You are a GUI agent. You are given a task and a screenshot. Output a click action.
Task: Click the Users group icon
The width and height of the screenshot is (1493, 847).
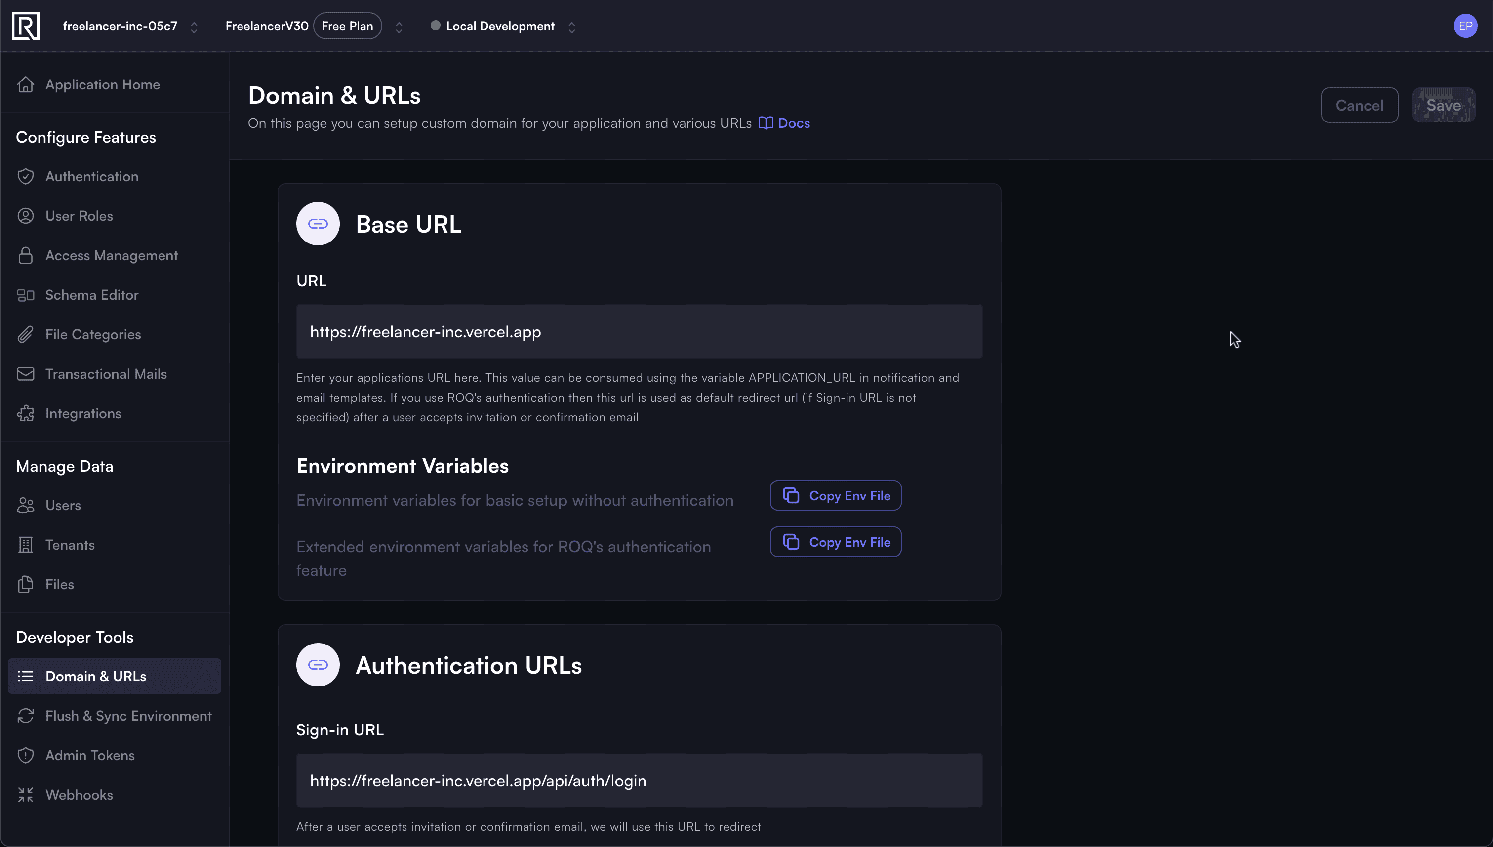(25, 505)
